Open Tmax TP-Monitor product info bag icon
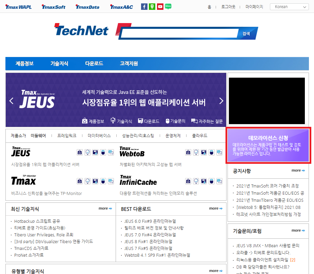This screenshot has height=274, width=314. point(80,181)
